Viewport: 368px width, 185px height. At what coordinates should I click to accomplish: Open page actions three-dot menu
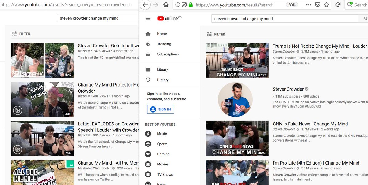309,5
